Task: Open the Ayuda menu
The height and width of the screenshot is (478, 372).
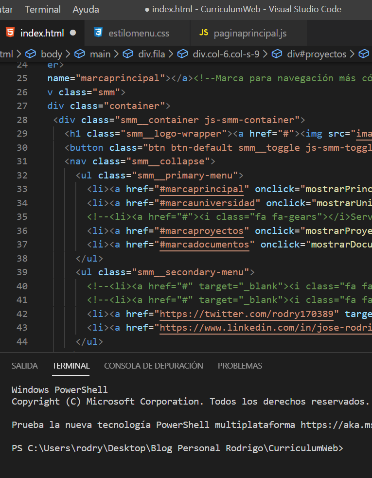Action: point(86,9)
